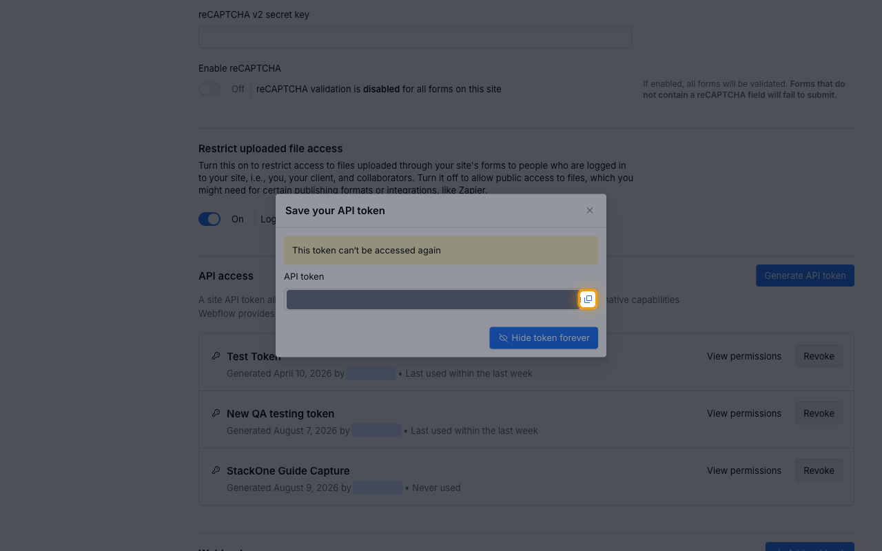Click the Restrict uploaded file access heading
Screen dimensions: 882x551
[x=270, y=149]
